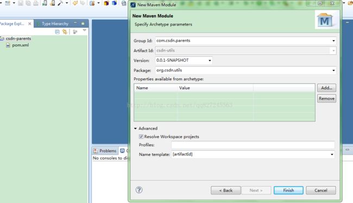
Task: Minimize the editor area at the right edge
Action: pyautogui.click(x=348, y=23)
